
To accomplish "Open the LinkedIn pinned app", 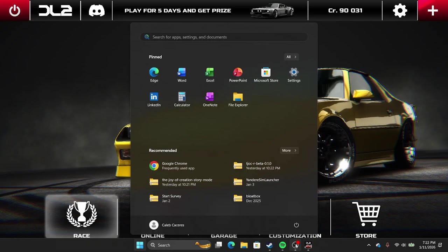I will (154, 100).
